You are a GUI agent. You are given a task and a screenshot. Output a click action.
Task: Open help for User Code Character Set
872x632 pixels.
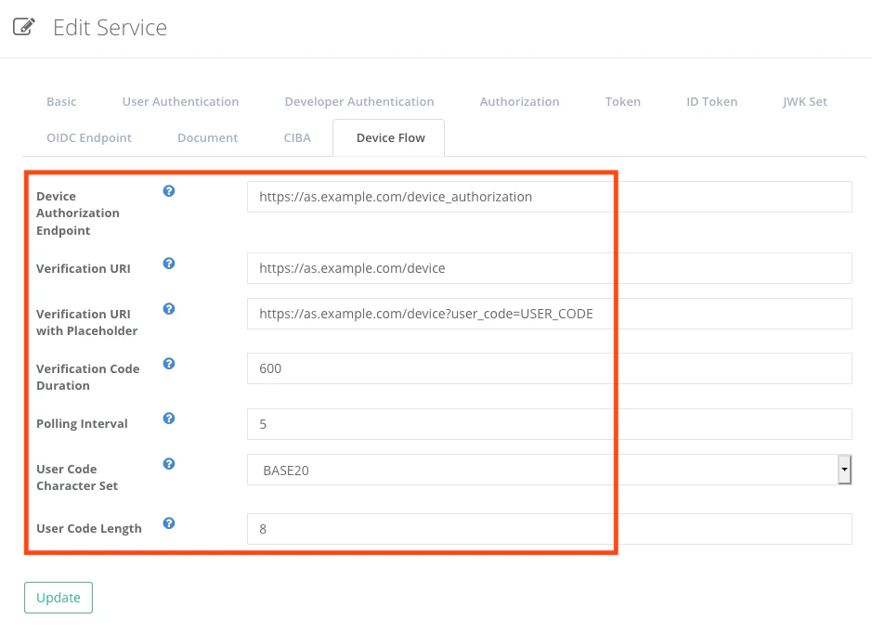(168, 464)
